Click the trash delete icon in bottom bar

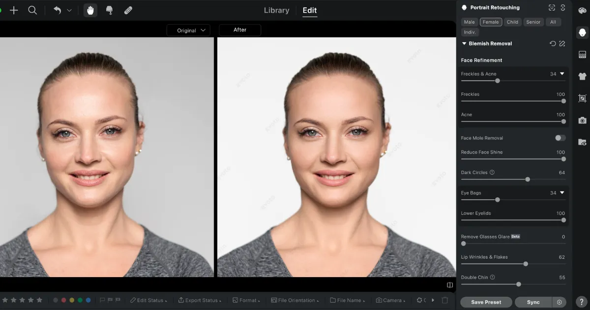444,300
